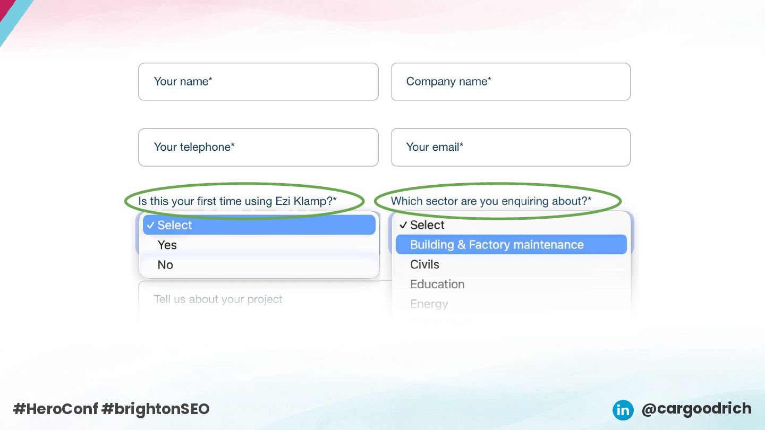The width and height of the screenshot is (765, 430).
Task: Pick No in the first-time dropdown
Action: [165, 264]
